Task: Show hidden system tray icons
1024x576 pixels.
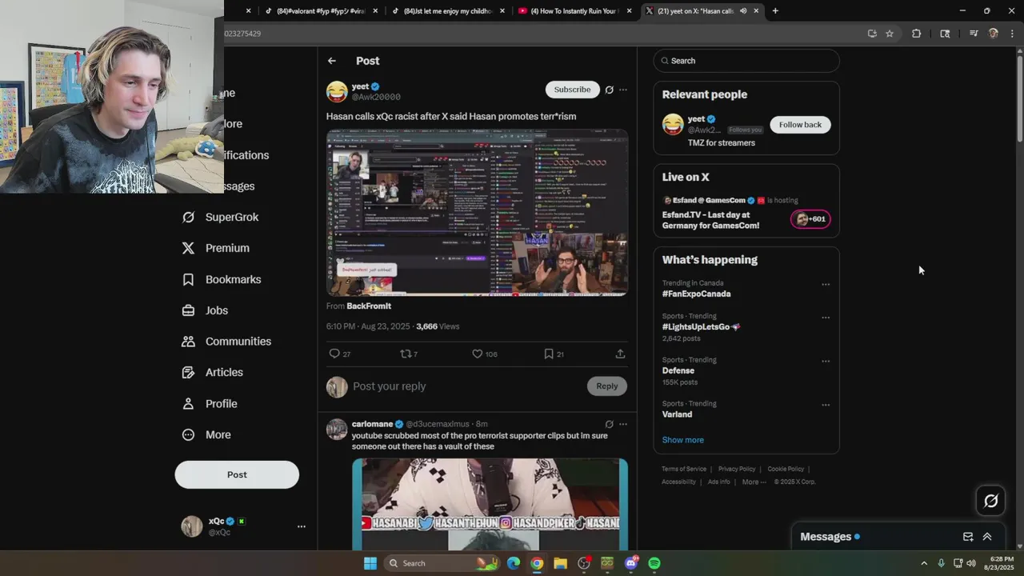Action: coord(924,563)
